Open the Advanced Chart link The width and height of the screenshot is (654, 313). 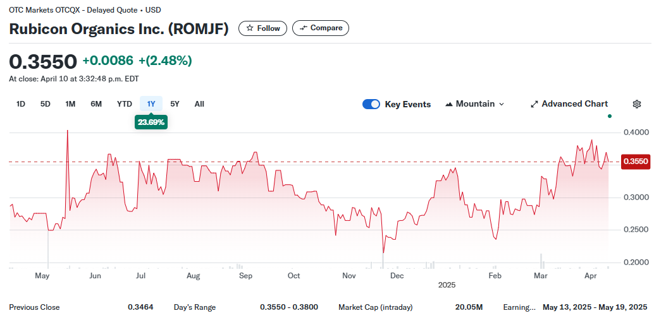[569, 104]
